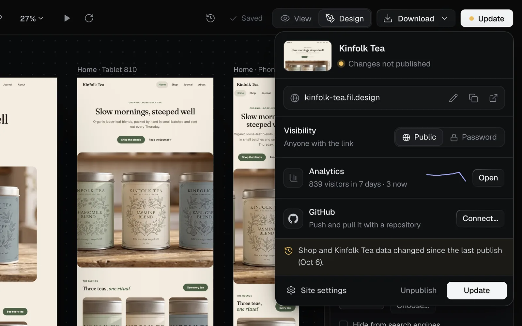Image resolution: width=522 pixels, height=326 pixels.
Task: Click Unpublish
Action: tap(418, 290)
